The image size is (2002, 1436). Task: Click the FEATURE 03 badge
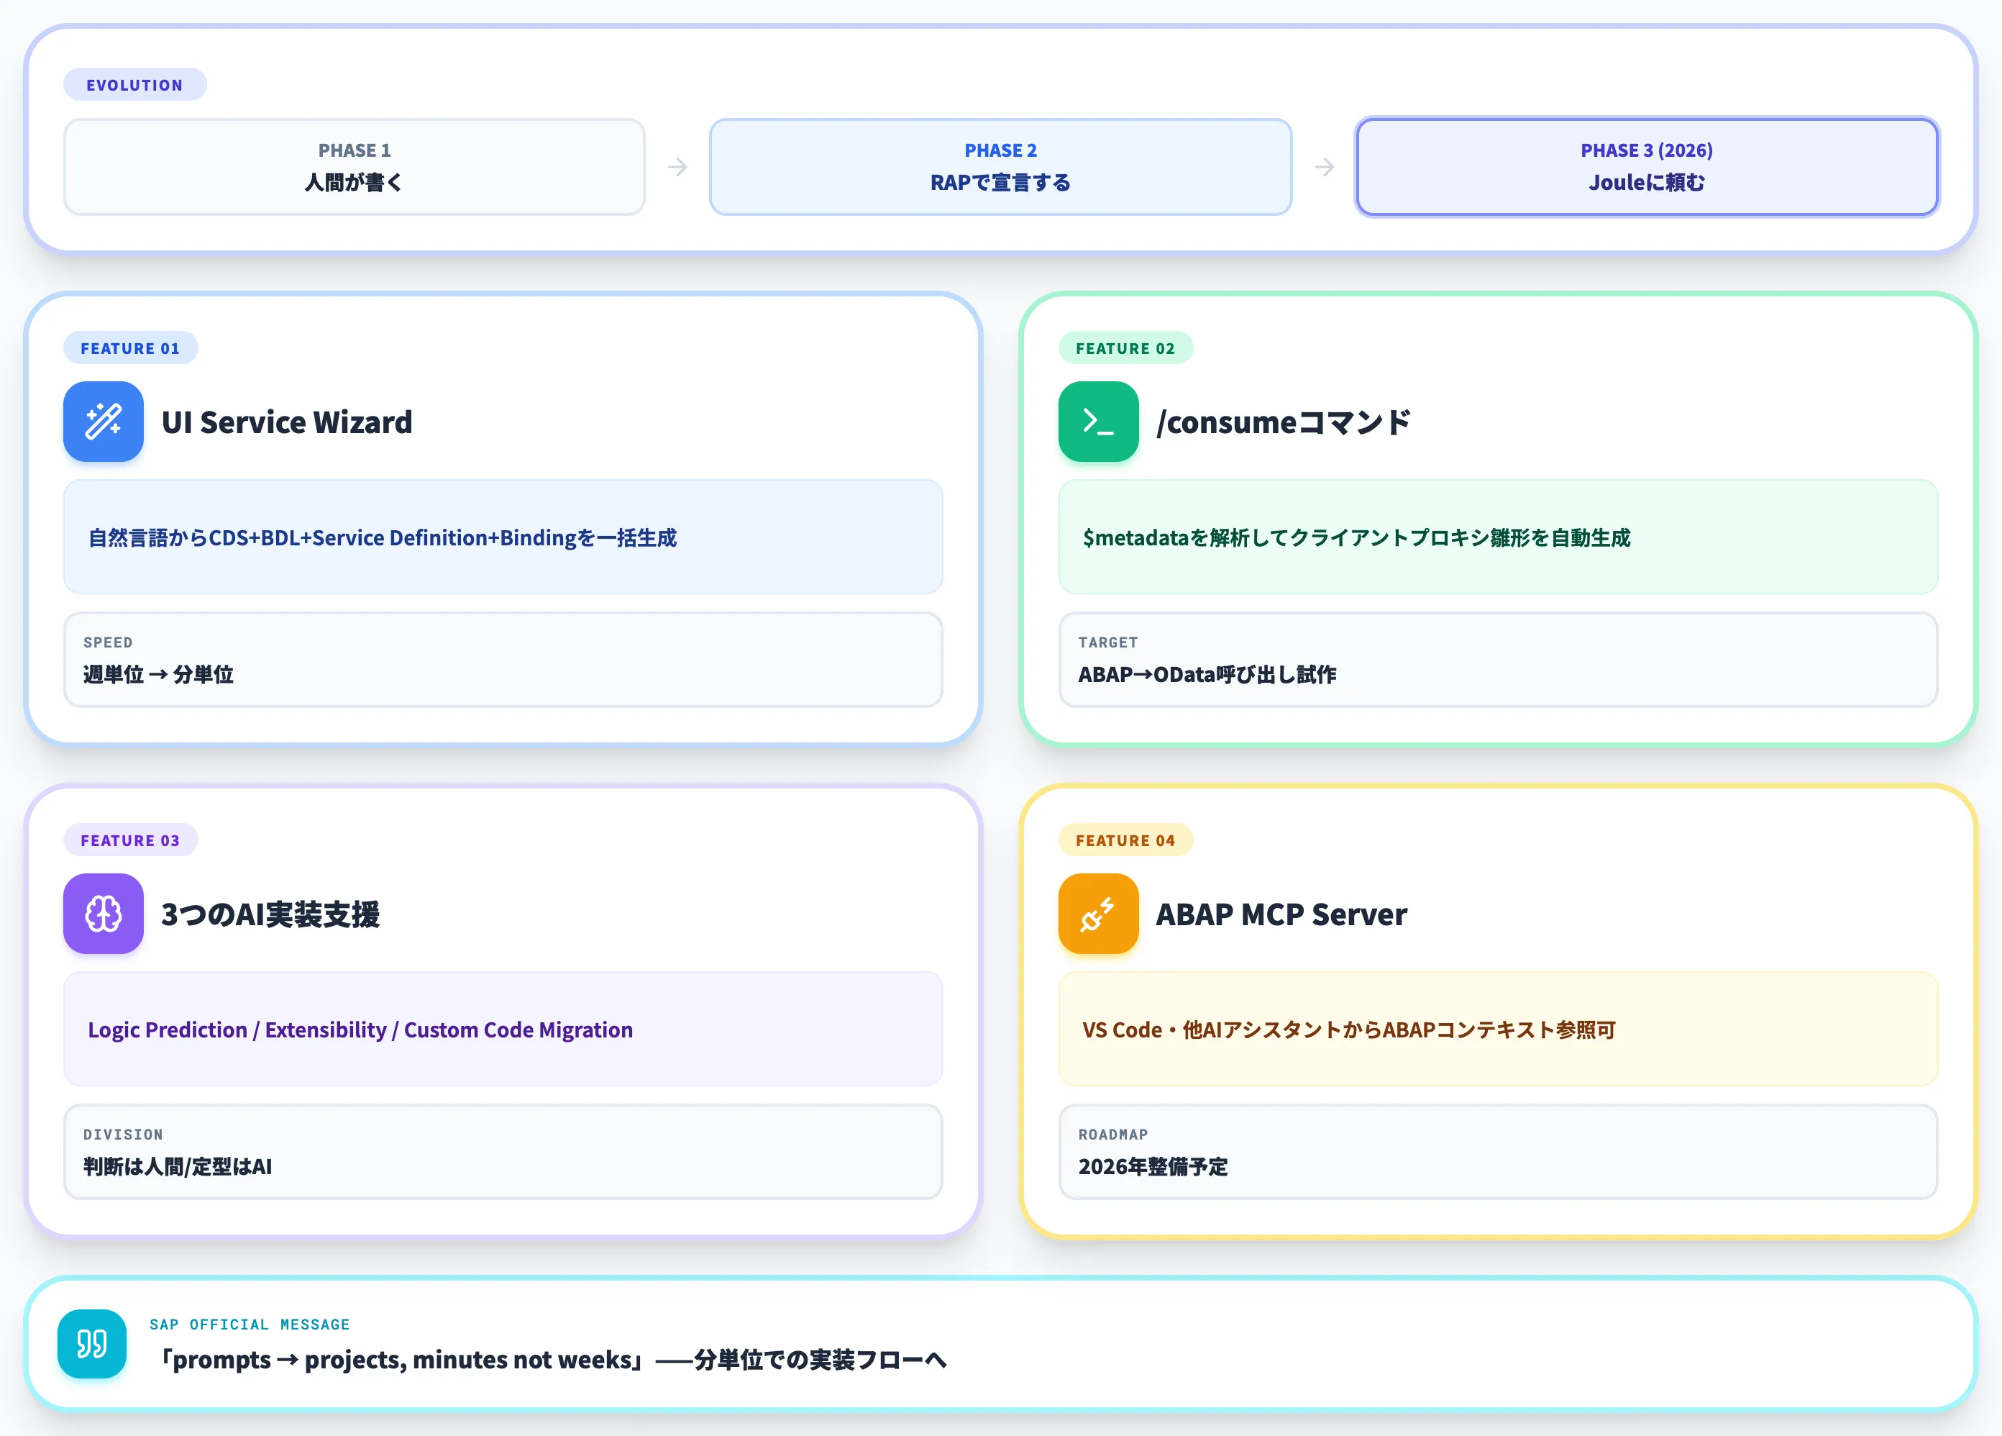click(x=131, y=840)
